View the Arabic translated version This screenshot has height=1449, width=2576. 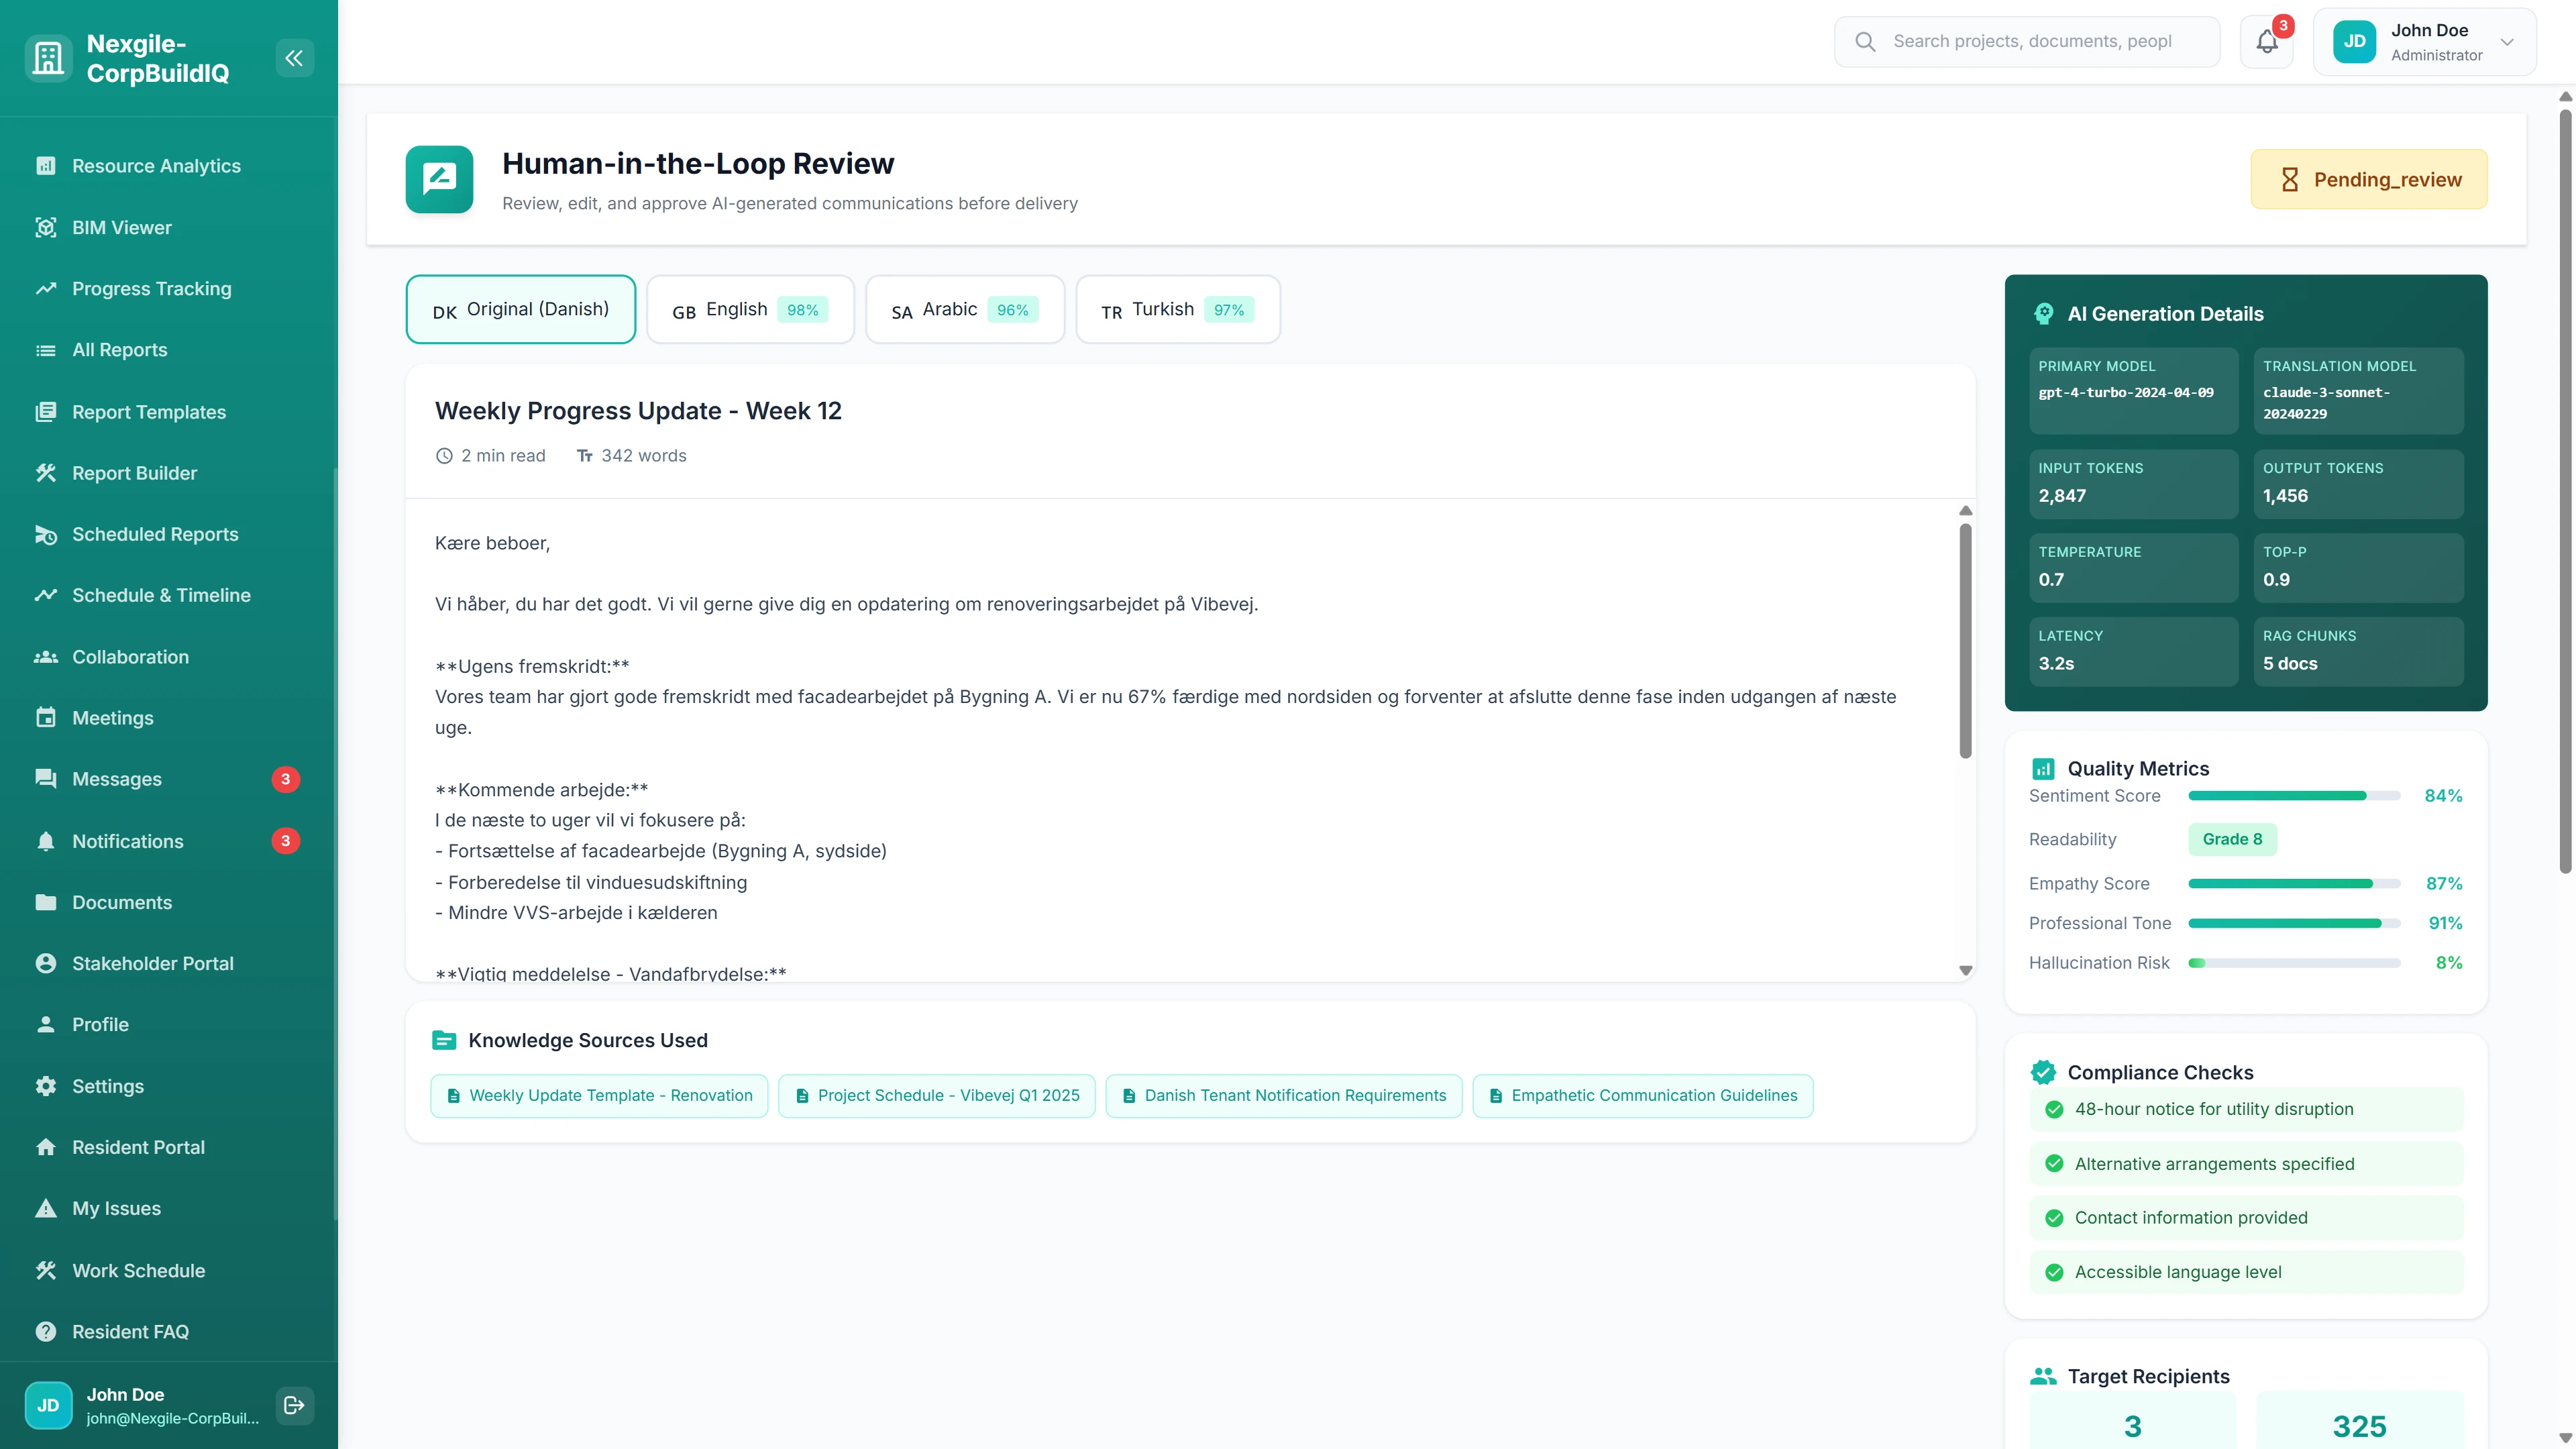click(963, 309)
